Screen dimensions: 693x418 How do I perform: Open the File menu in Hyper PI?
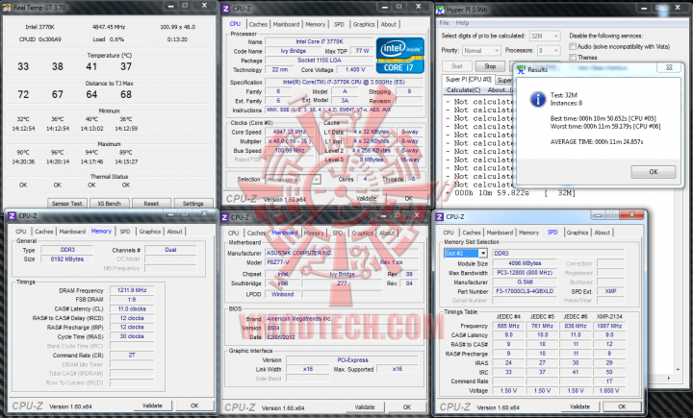pos(444,23)
